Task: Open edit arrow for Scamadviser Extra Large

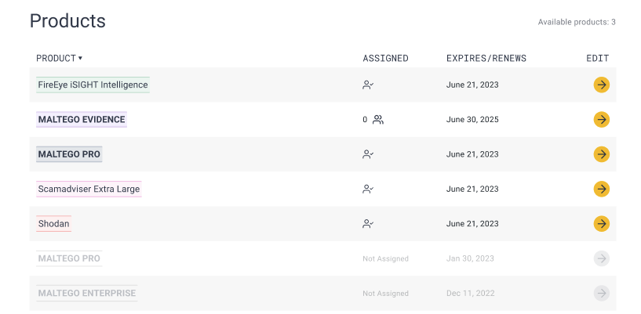Action: [601, 189]
